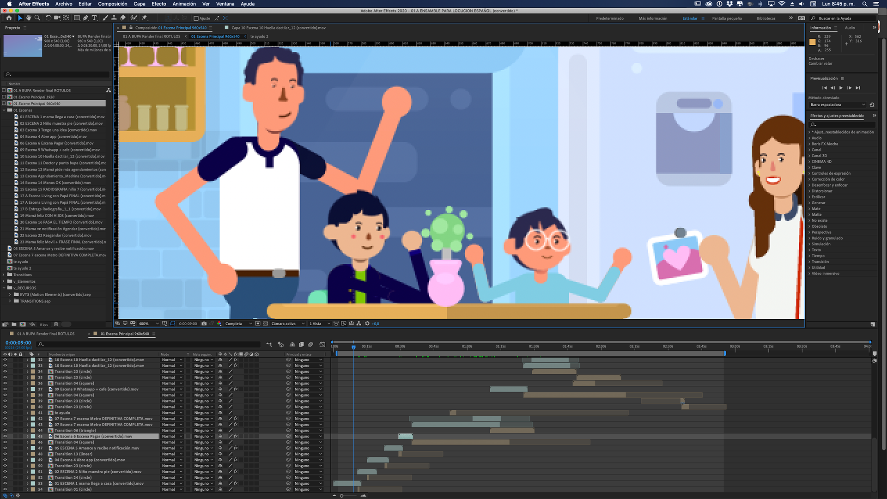Image resolution: width=887 pixels, height=499 pixels.
Task: Select the Zoom tool in toolbar
Action: pyautogui.click(x=37, y=18)
